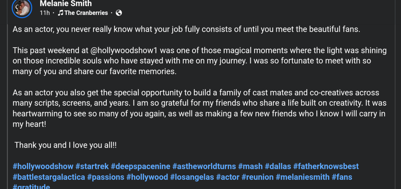The height and width of the screenshot is (189, 401).
Task: Open the #losangelas hashtag
Action: point(191,177)
